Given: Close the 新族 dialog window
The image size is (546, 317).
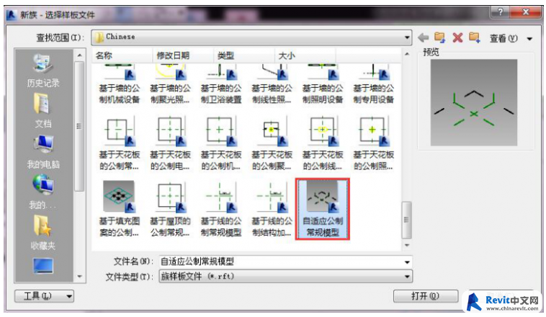Looking at the screenshot, I should click(x=526, y=12).
